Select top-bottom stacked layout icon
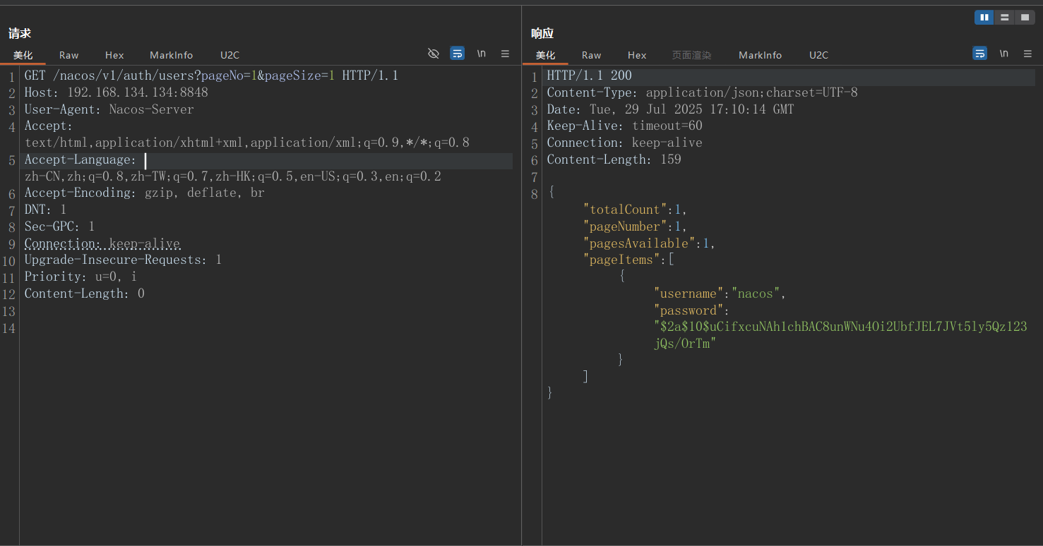1043x546 pixels. [x=1004, y=18]
